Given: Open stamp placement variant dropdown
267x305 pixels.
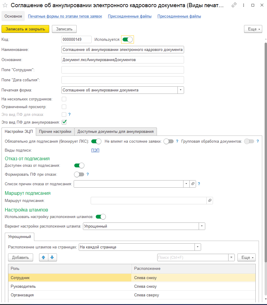Looking at the screenshot, I should pyautogui.click(x=202, y=226).
